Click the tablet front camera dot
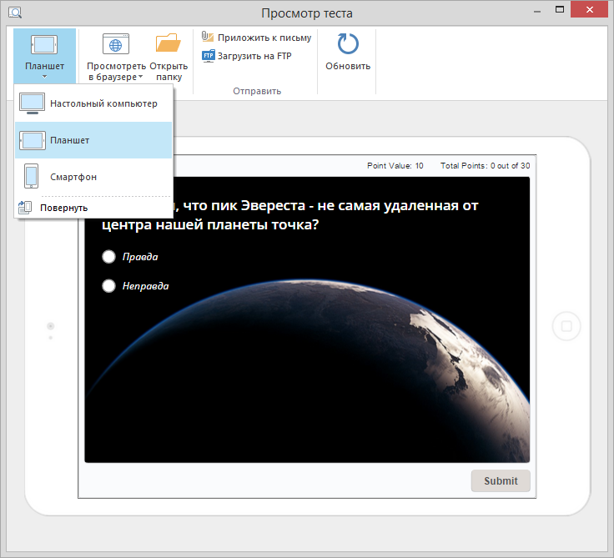Viewport: 614px width, 558px height. tap(51, 326)
